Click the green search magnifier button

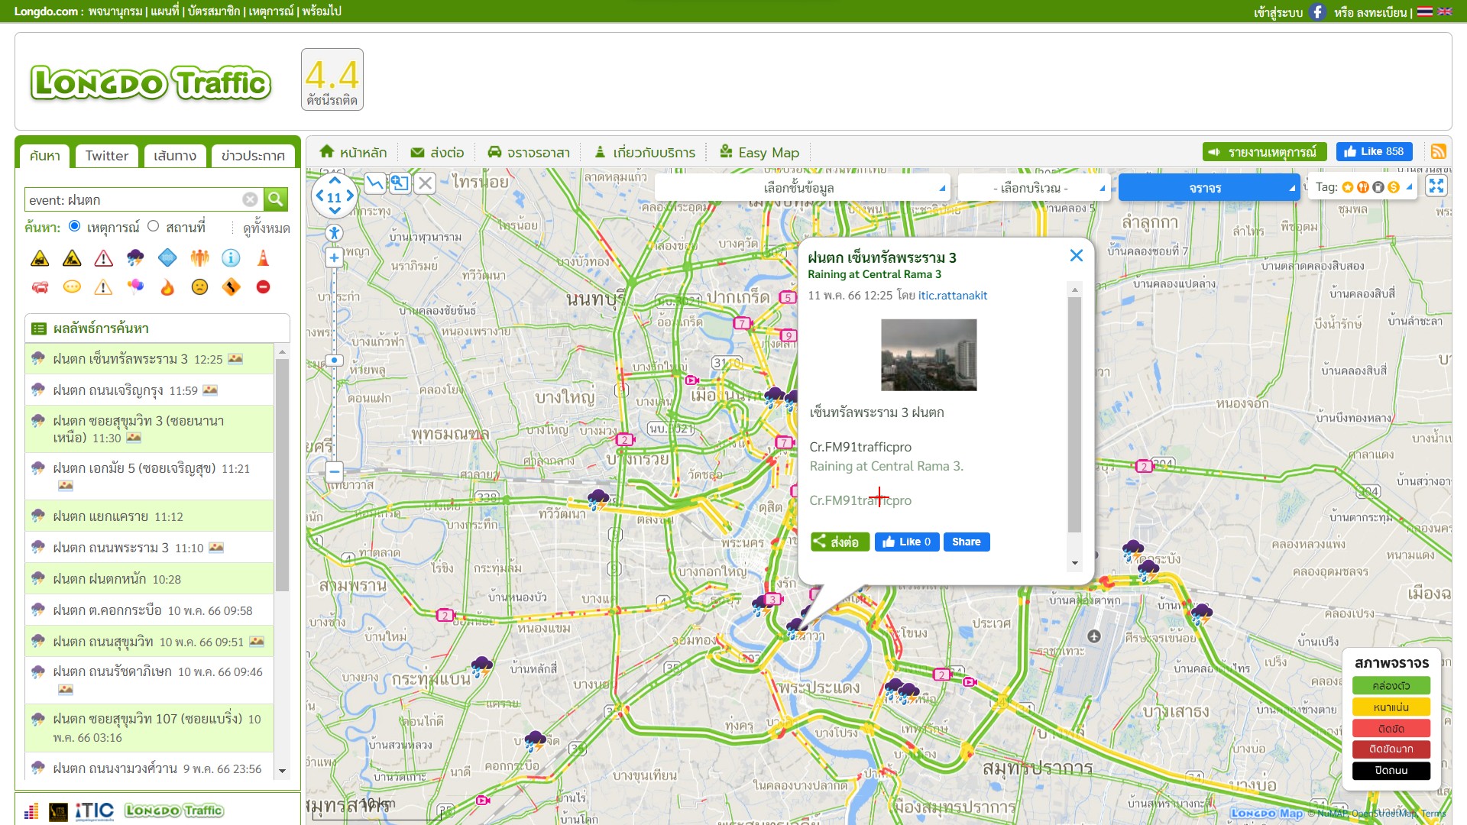(276, 199)
